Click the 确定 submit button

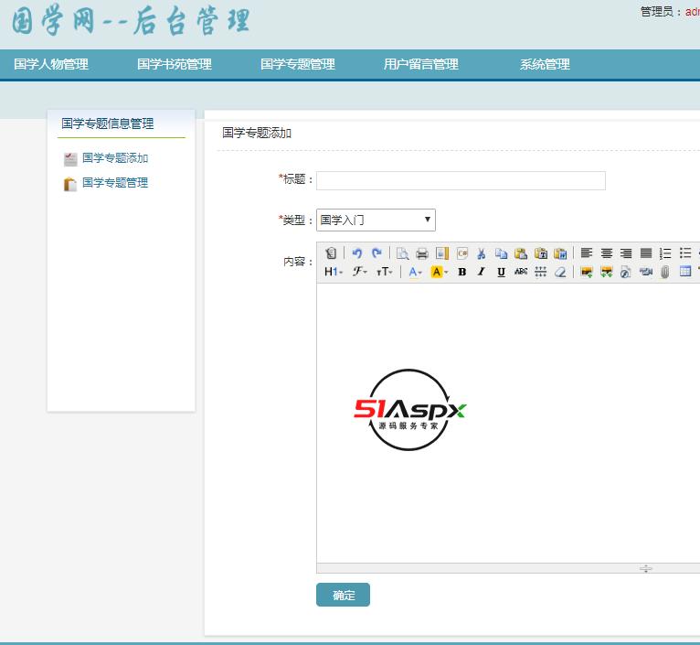343,595
